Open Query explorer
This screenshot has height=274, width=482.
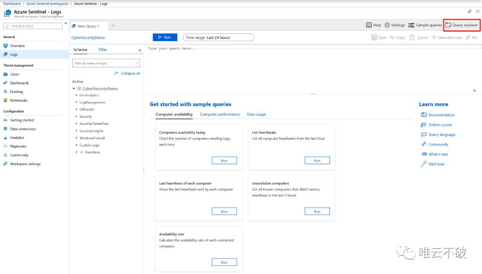[462, 25]
